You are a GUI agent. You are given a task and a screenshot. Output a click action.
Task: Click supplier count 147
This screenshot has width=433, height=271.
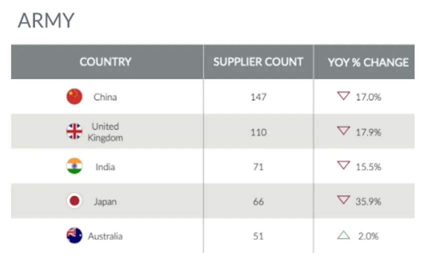[258, 97]
